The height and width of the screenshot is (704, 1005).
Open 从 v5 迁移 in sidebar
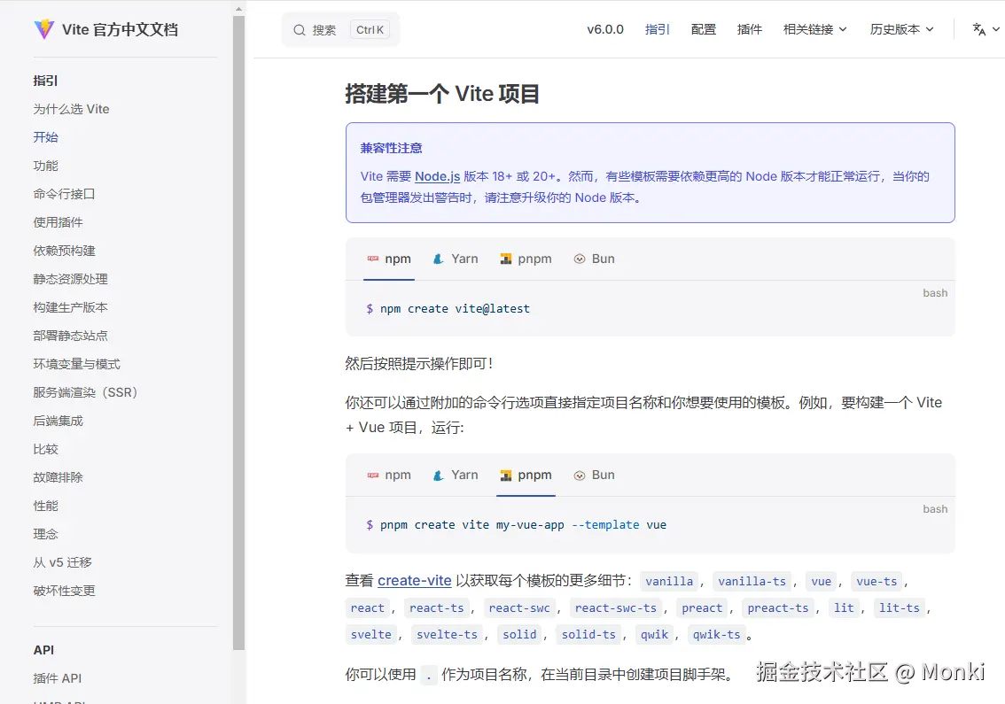point(63,562)
